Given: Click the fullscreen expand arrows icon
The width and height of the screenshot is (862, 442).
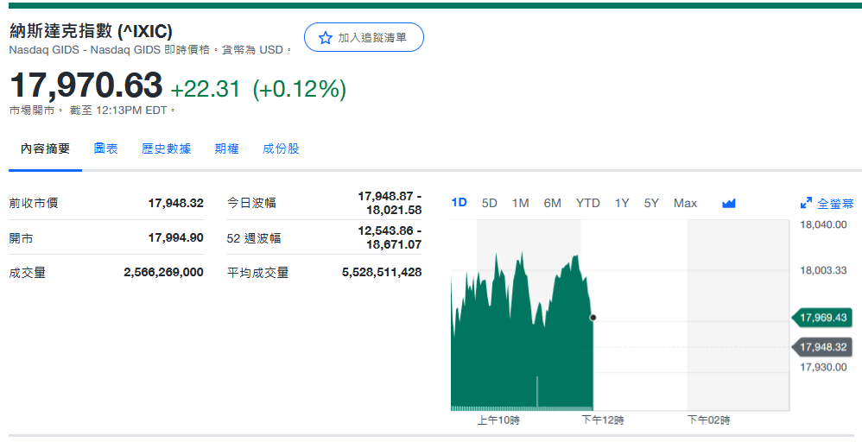Looking at the screenshot, I should pos(806,204).
